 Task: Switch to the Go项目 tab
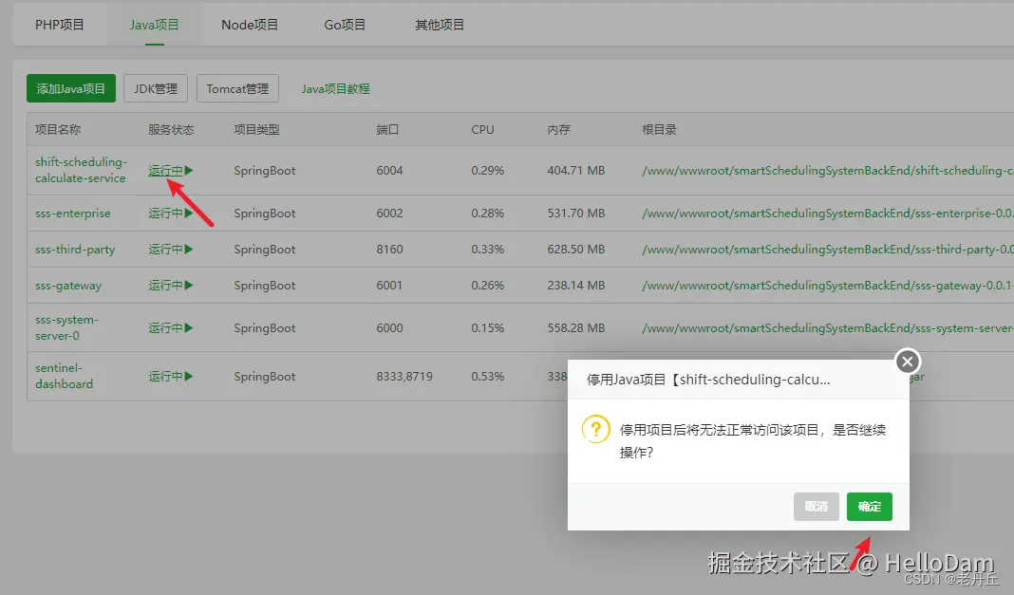coord(344,26)
